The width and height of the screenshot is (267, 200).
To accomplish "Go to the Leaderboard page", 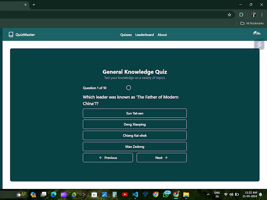I will click(145, 35).
